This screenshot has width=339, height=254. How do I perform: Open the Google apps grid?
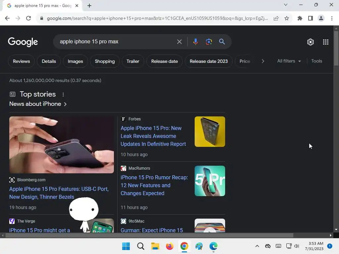tap(326, 42)
